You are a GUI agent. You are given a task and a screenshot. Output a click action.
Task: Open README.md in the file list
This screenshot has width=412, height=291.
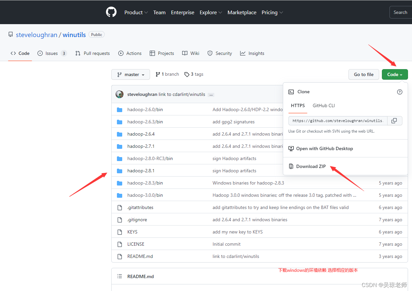tap(140, 256)
